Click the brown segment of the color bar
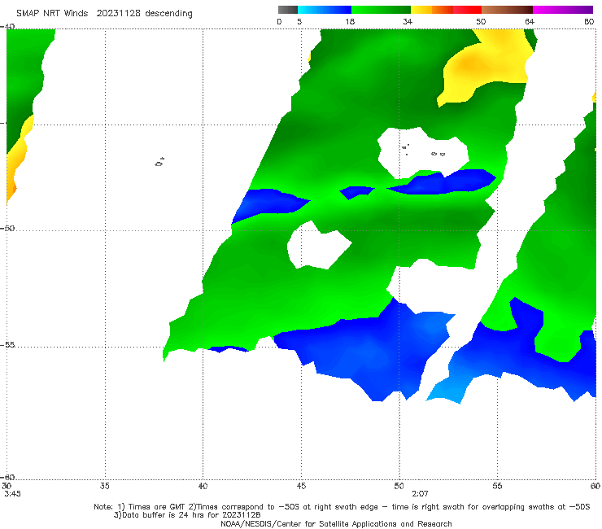The height and width of the screenshot is (529, 602). (x=507, y=10)
